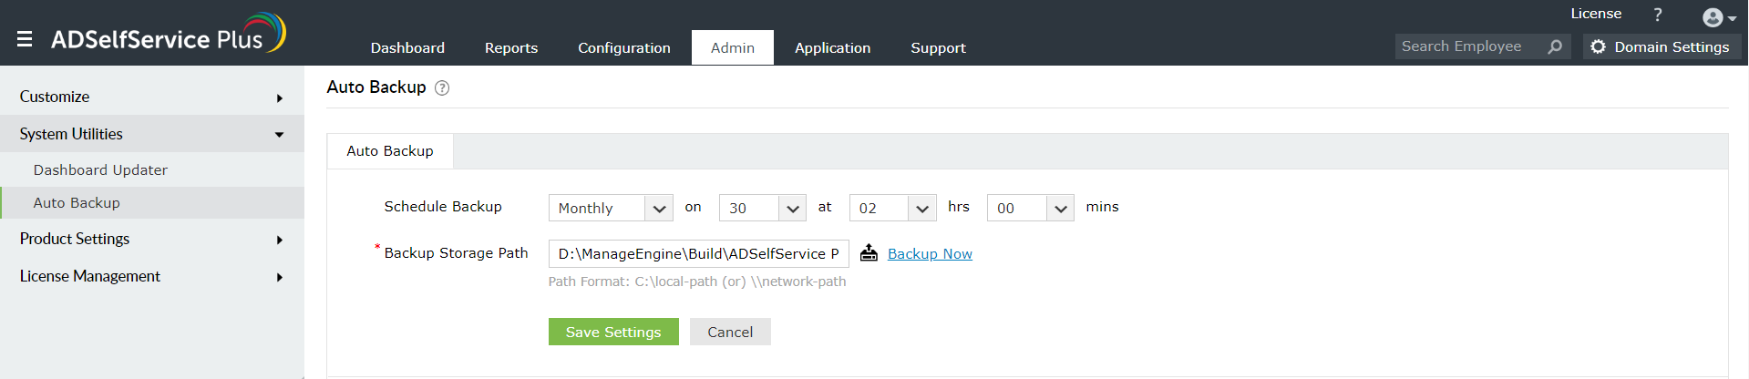Click the backup drive icon beside Backup Now
The width and height of the screenshot is (1749, 379).
click(x=869, y=253)
